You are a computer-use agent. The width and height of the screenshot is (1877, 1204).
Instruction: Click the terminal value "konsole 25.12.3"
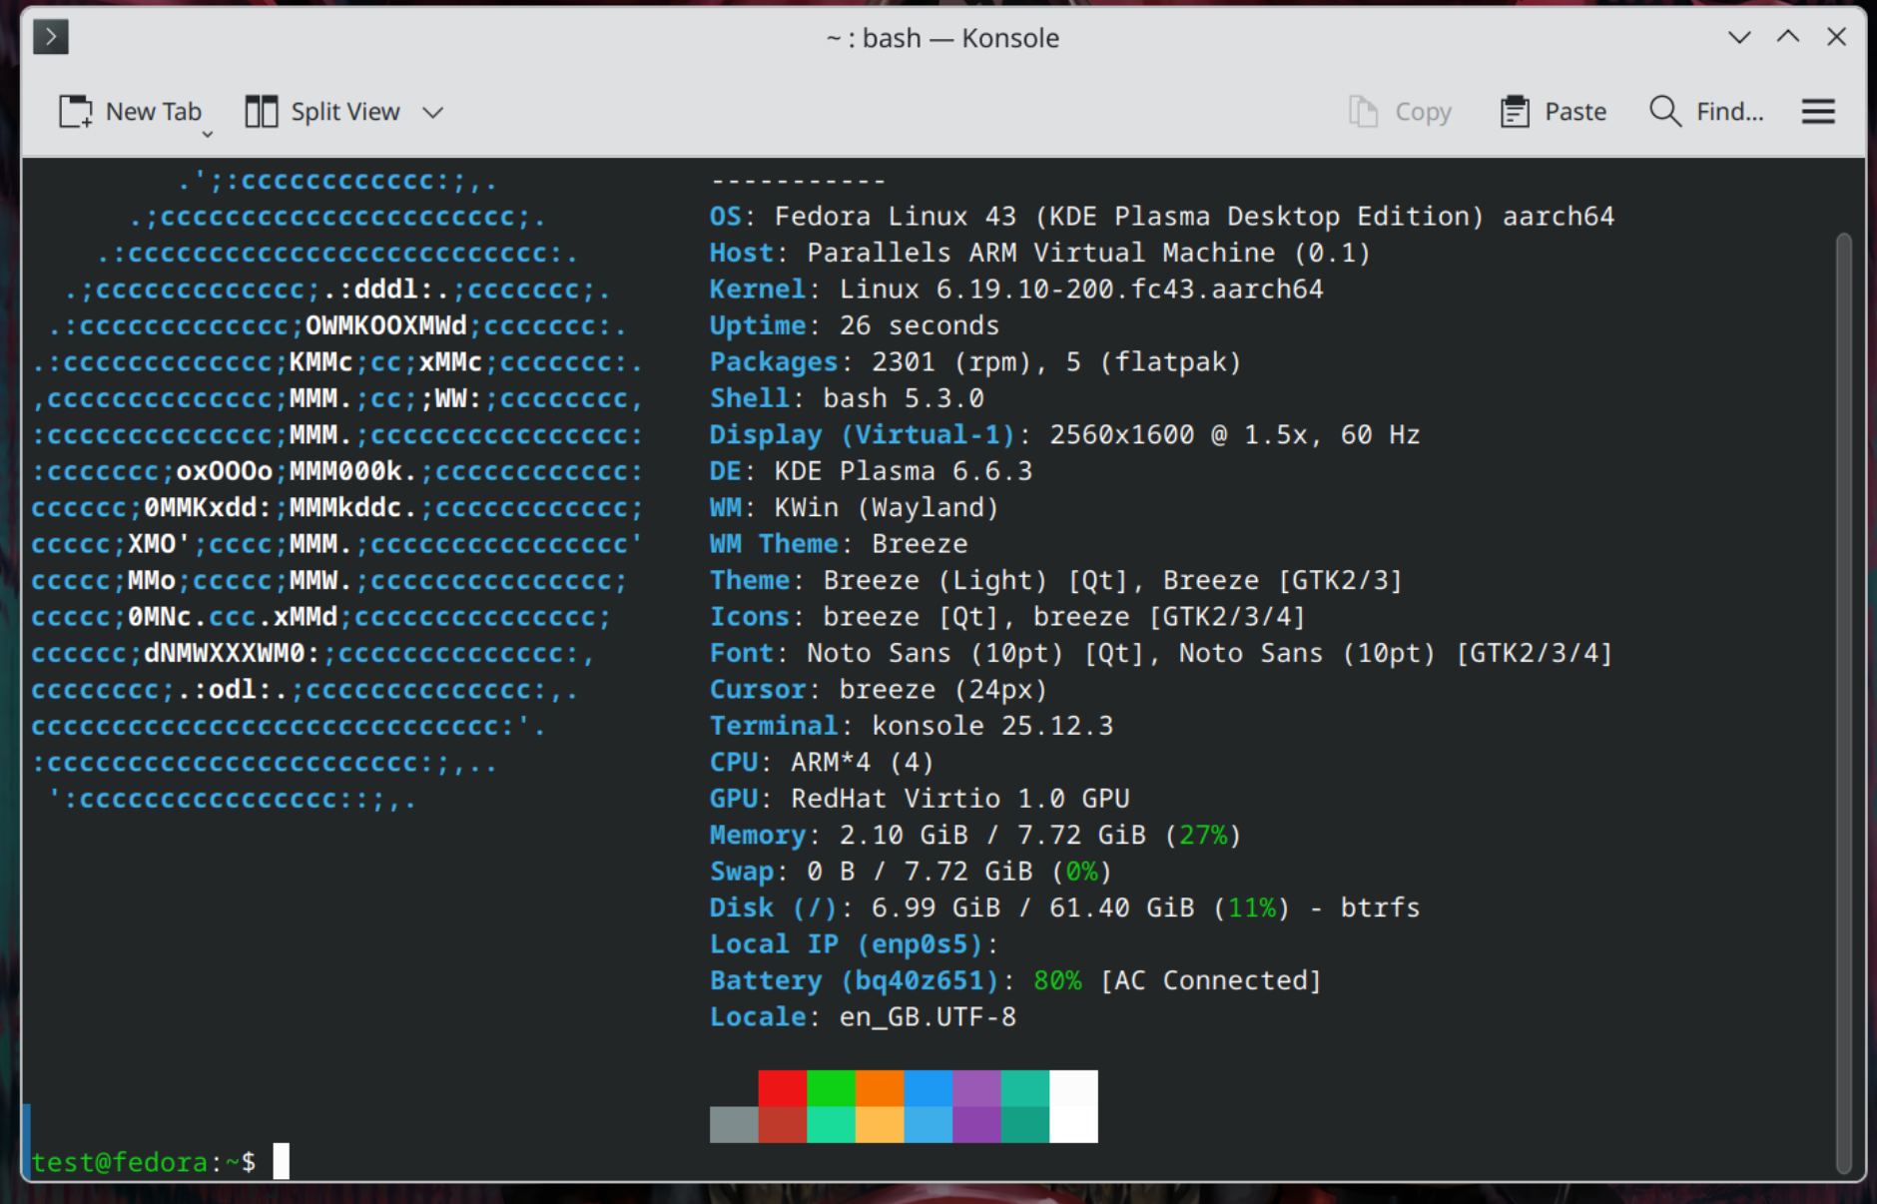pos(992,726)
